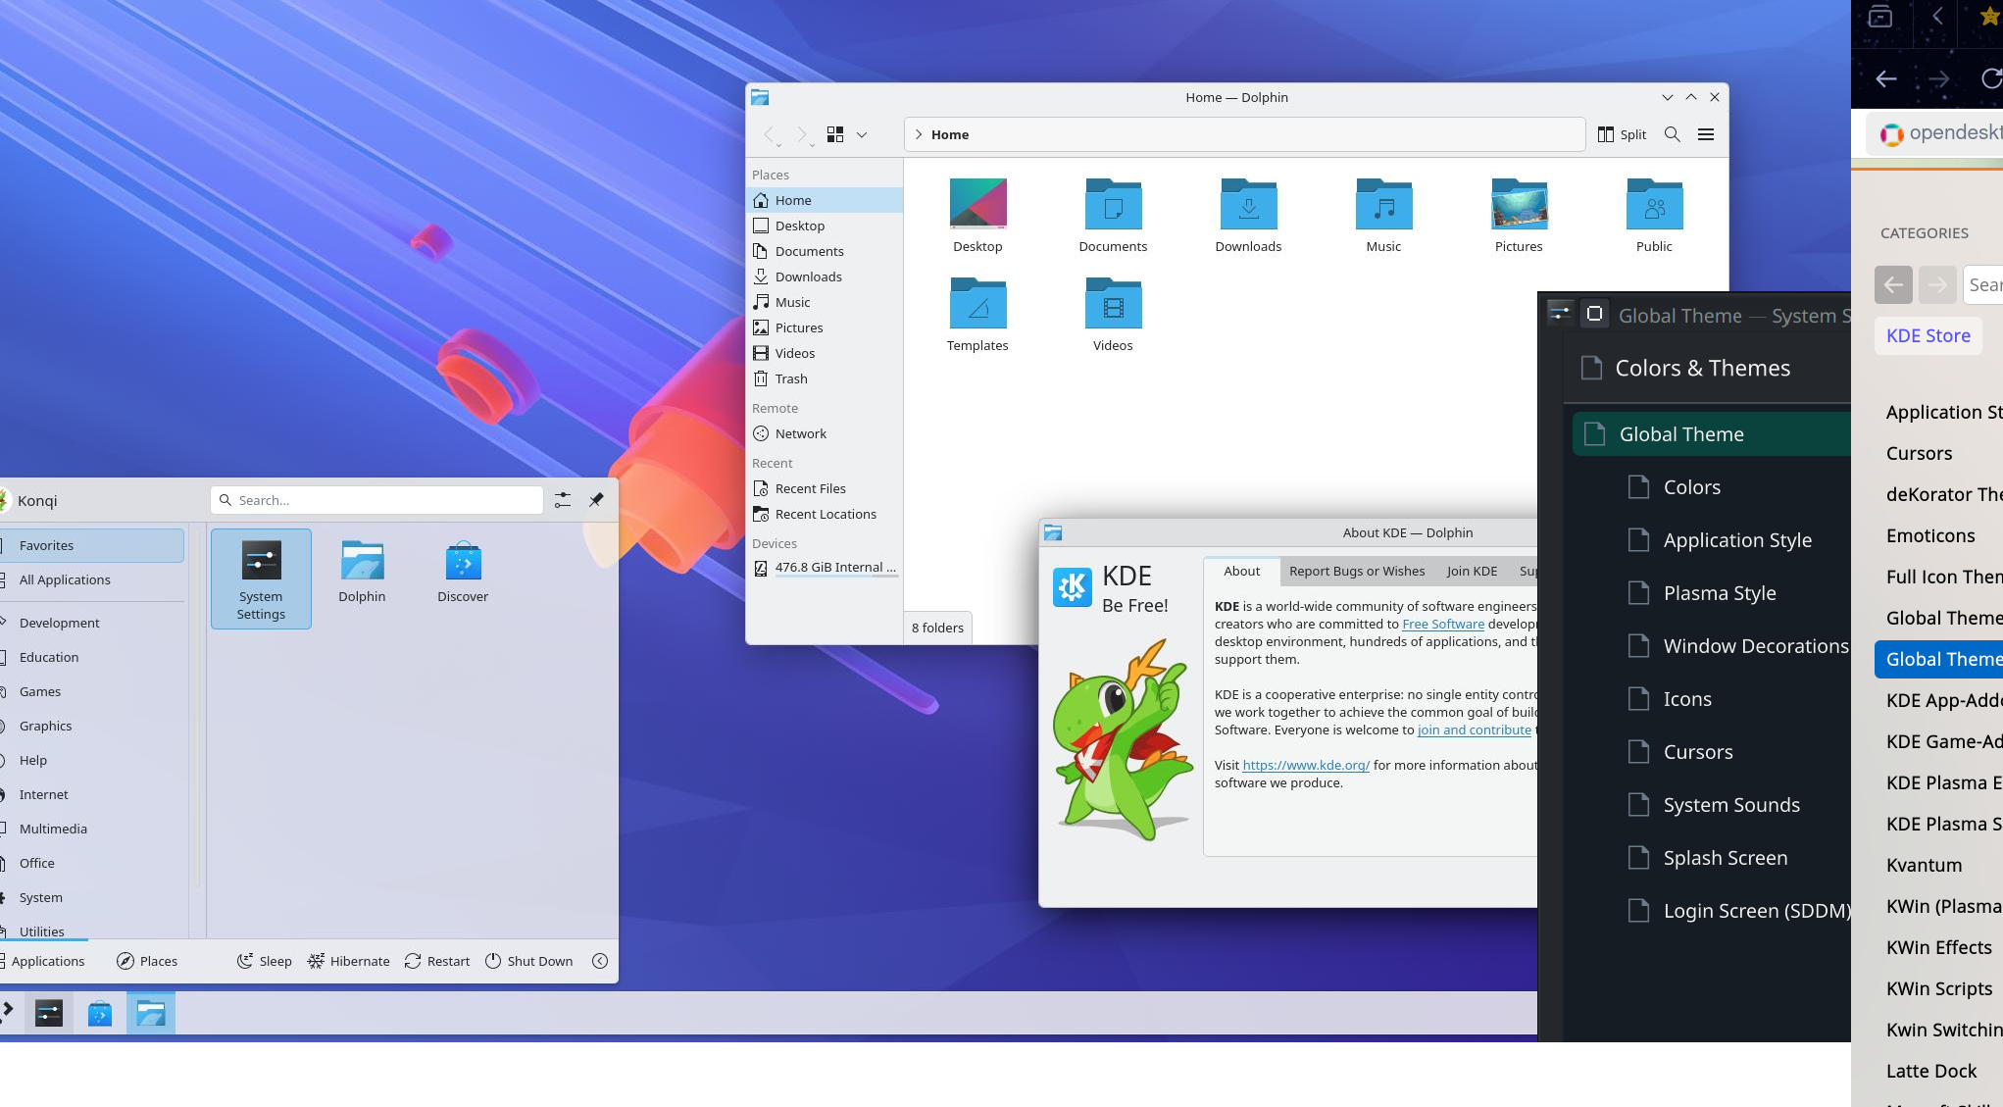Click the Shut Down button
The image size is (2003, 1107).
point(529,961)
